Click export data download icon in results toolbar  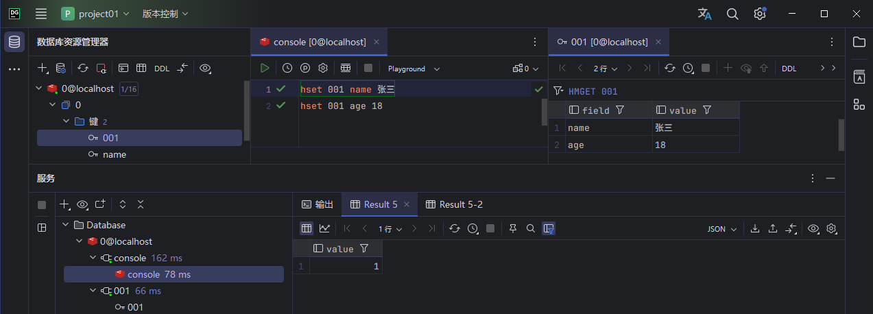click(x=755, y=229)
